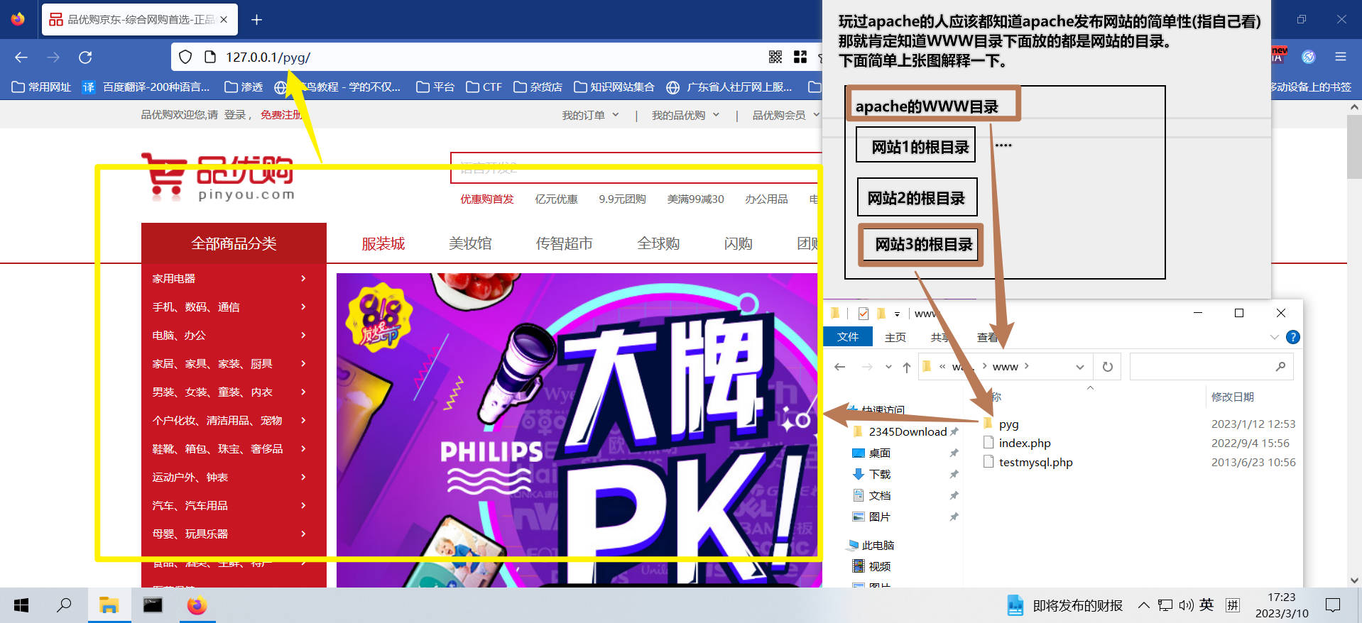Open 文件 tab in Explorer window
The height and width of the screenshot is (623, 1362).
(x=848, y=337)
